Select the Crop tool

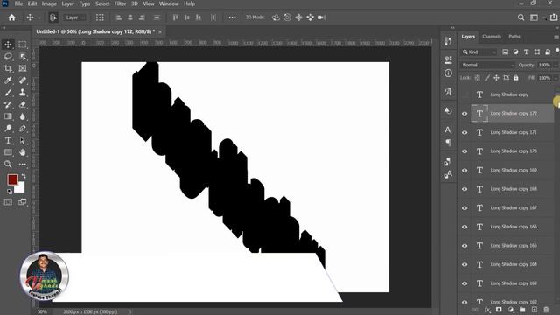[x=8, y=68]
